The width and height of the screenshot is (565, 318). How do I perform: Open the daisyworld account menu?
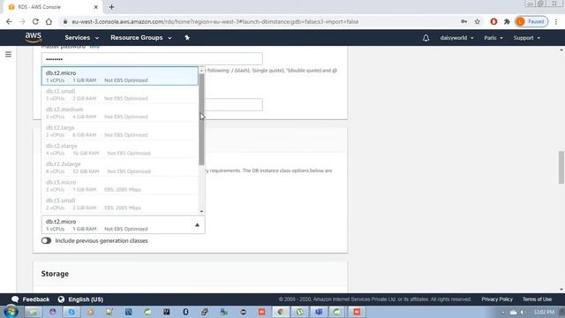click(456, 38)
